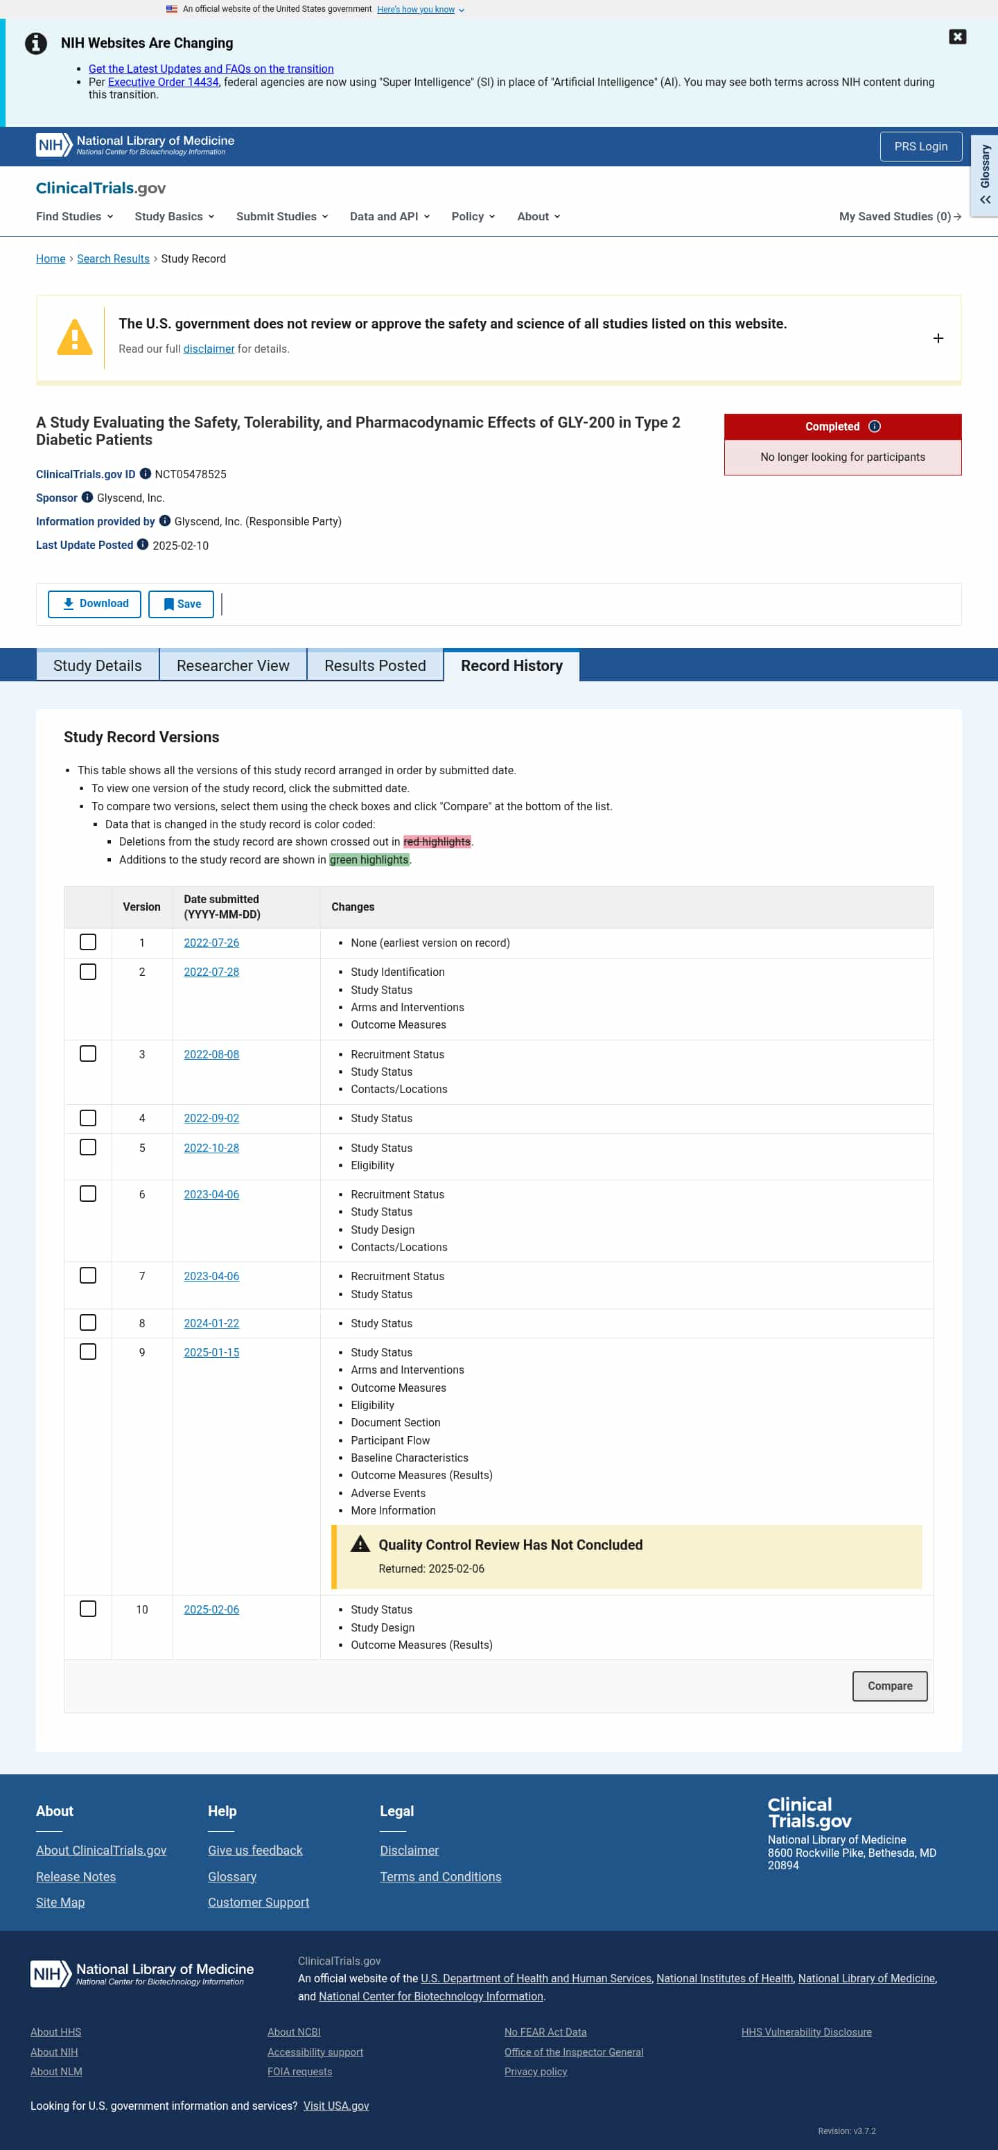Viewport: 998px width, 2150px height.
Task: Open the About dropdown in the navigation bar
Action: (x=539, y=216)
